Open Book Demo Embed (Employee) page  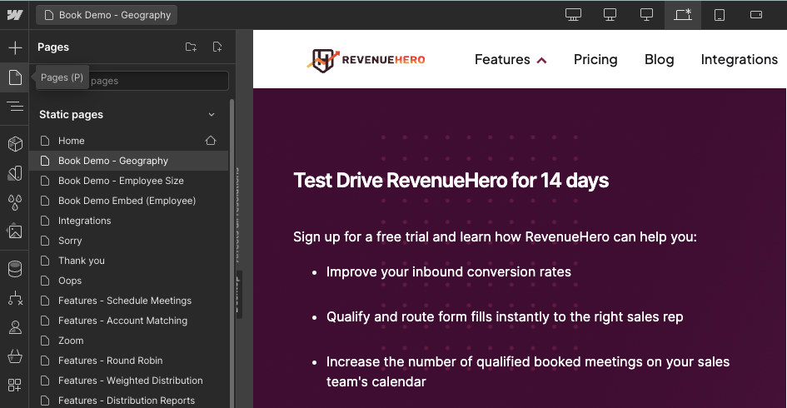(128, 201)
